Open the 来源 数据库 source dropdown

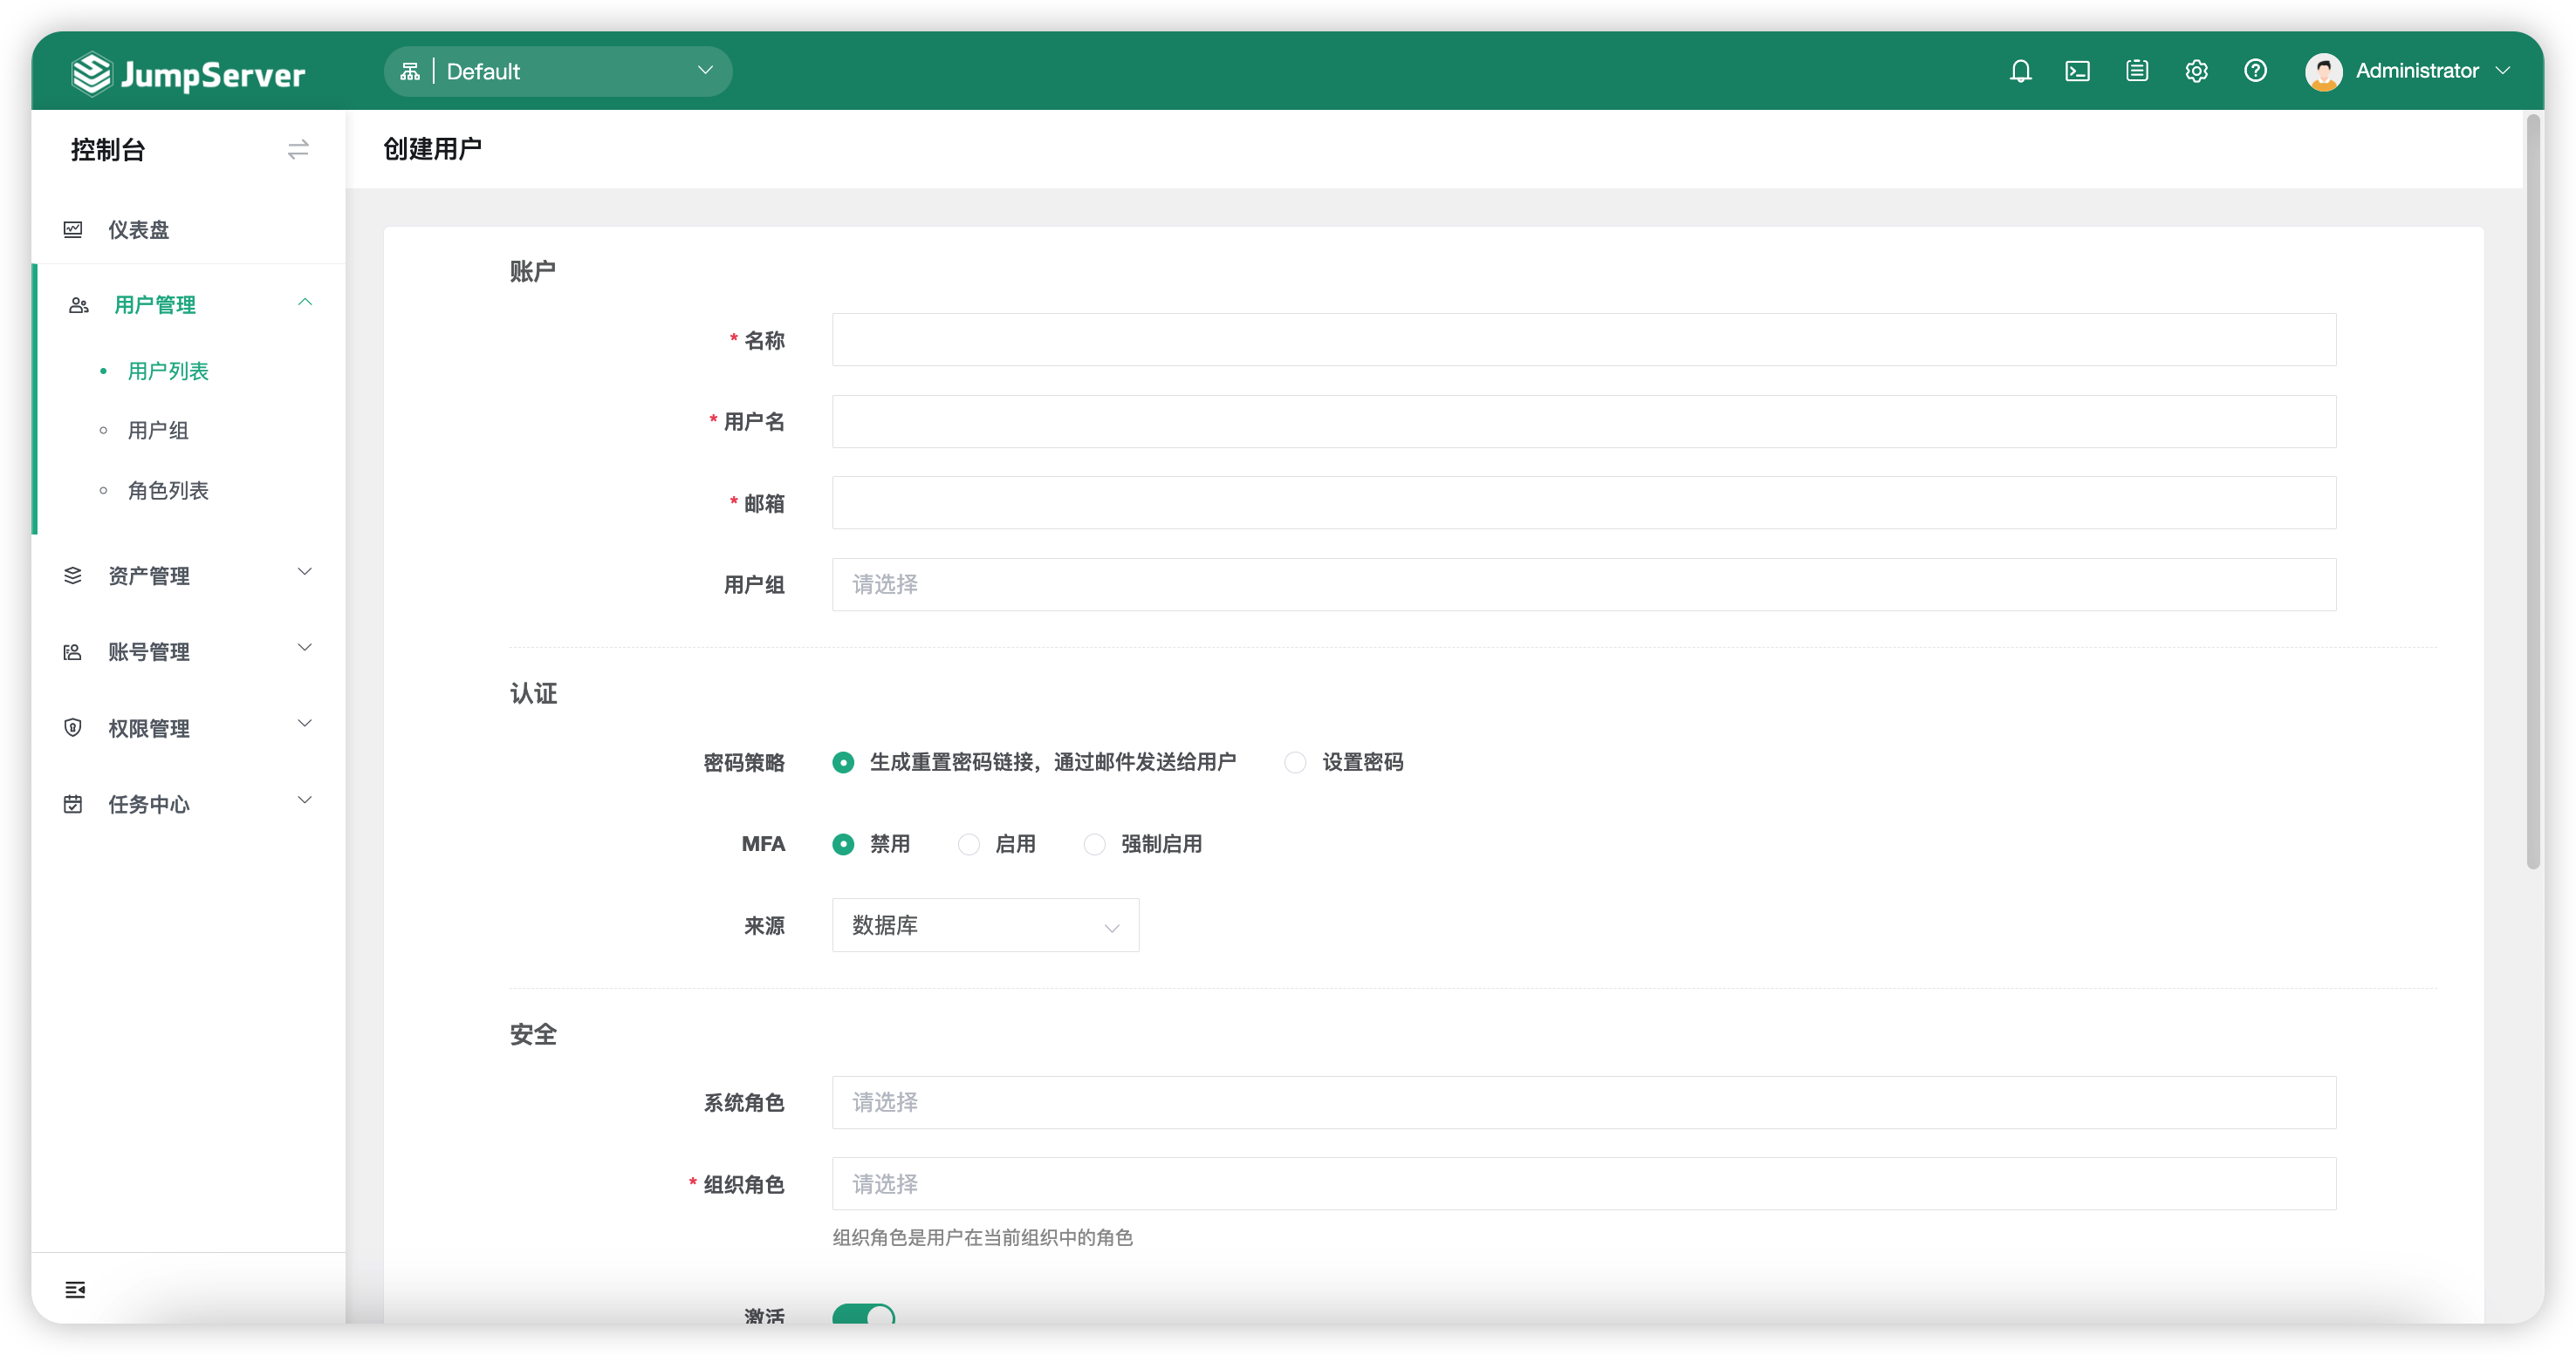pyautogui.click(x=984, y=925)
